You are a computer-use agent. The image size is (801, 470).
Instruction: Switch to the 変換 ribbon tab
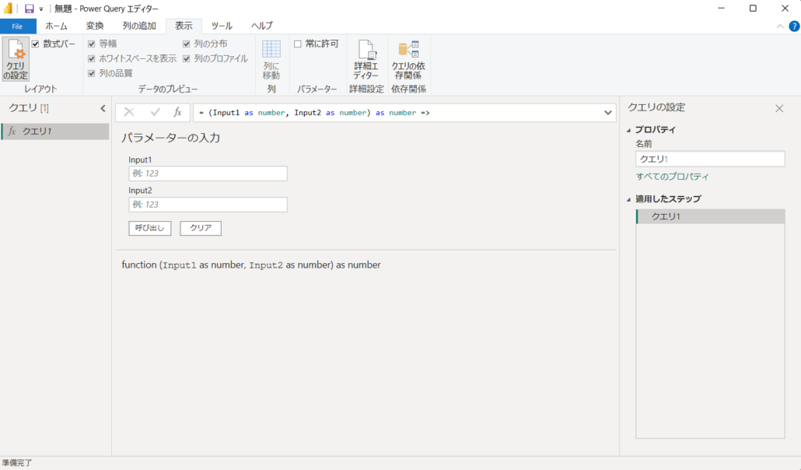click(95, 26)
